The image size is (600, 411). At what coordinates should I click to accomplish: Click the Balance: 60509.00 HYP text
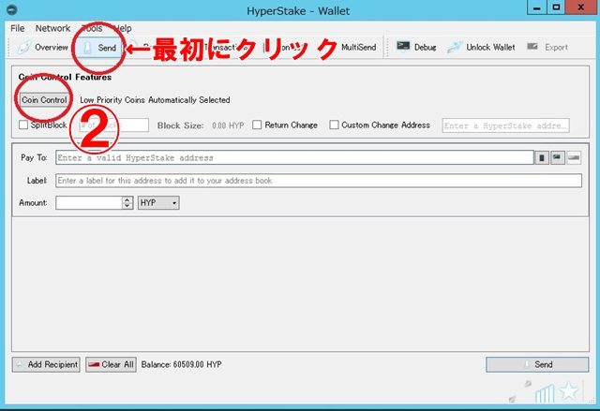pos(181,364)
